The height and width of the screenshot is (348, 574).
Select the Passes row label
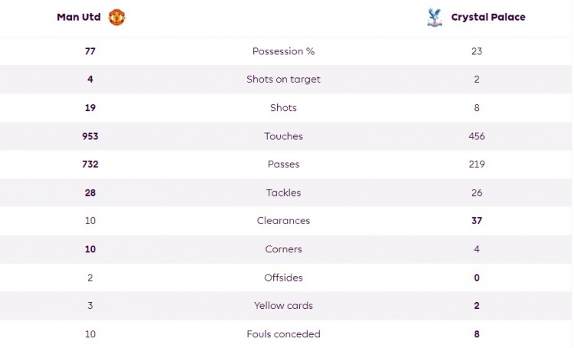[284, 164]
